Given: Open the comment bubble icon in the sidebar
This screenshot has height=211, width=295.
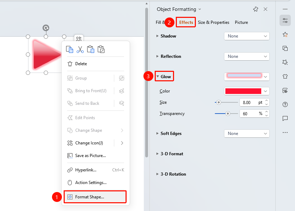Looking at the screenshot, I should pos(285,118).
